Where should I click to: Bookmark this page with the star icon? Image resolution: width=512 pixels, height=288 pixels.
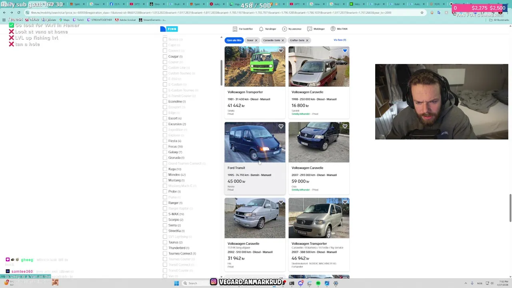point(422,12)
